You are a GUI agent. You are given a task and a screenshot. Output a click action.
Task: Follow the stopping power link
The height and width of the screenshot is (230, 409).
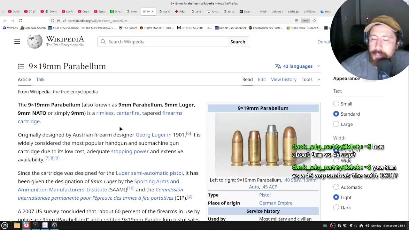(x=130, y=151)
